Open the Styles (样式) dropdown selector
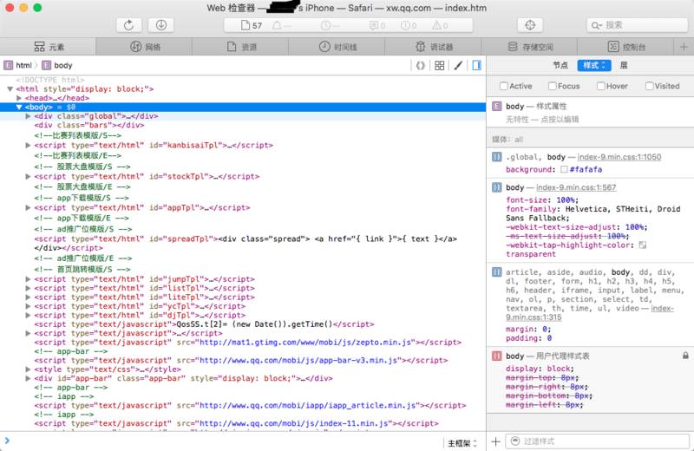Image resolution: width=694 pixels, height=451 pixels. point(594,66)
